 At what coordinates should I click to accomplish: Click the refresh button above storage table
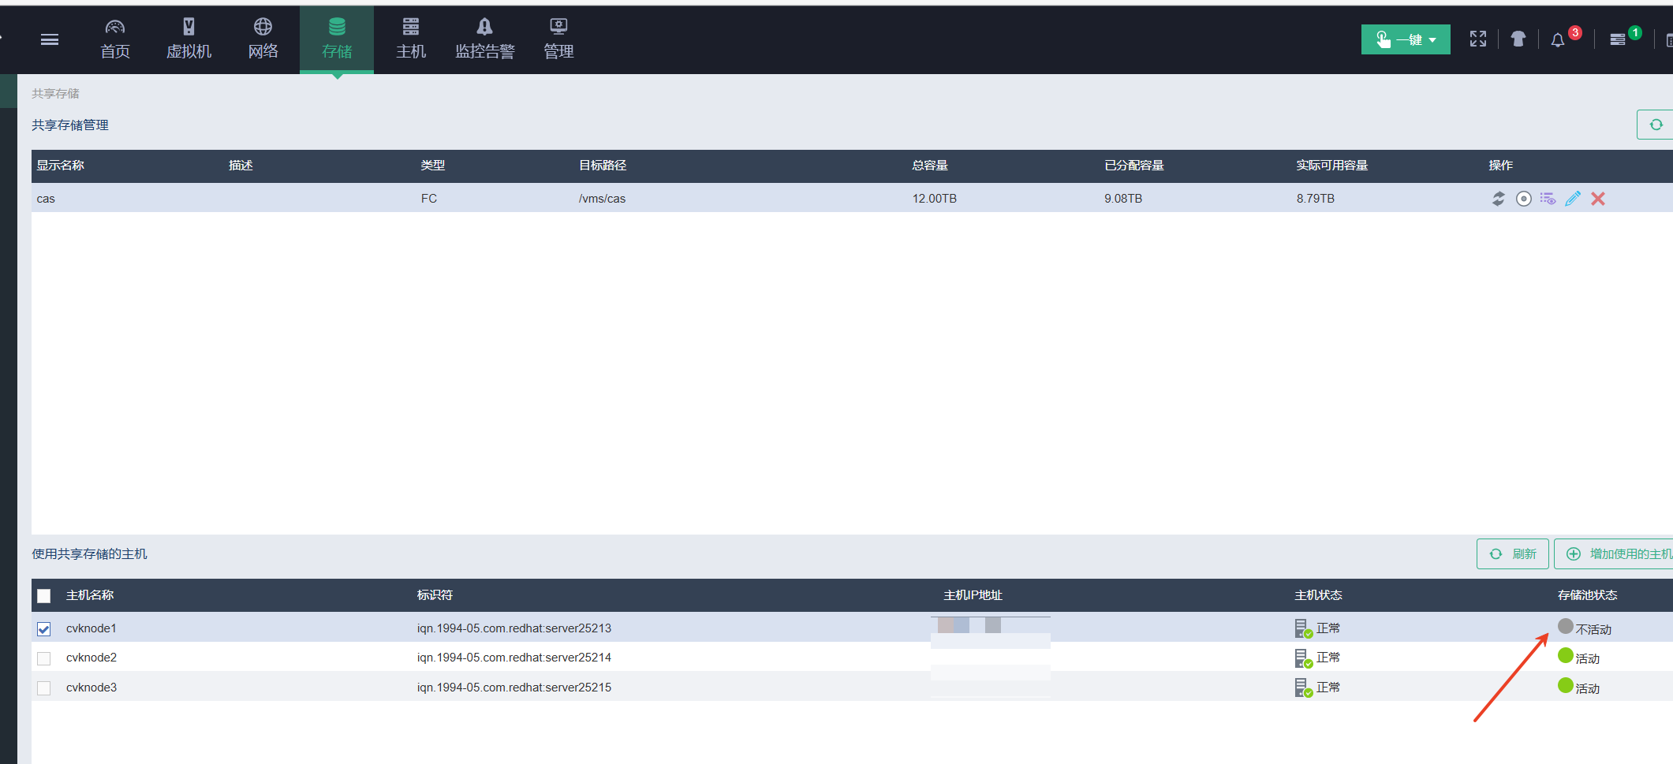click(1656, 125)
